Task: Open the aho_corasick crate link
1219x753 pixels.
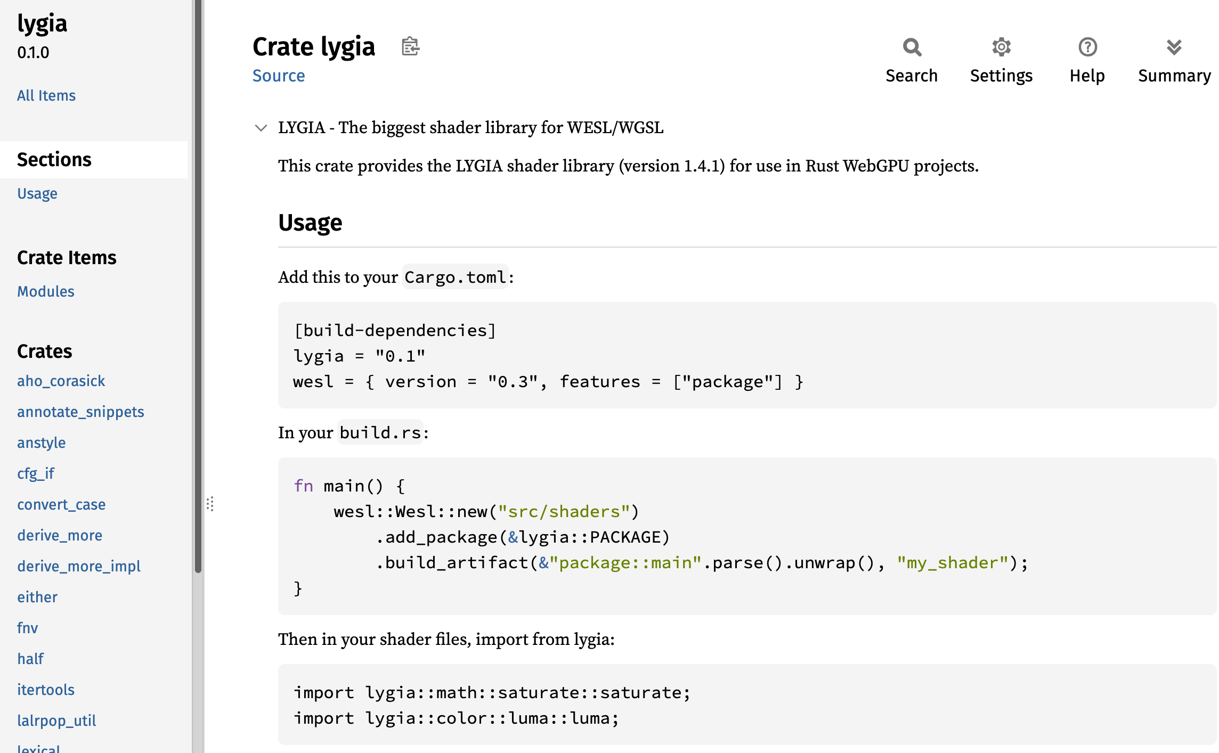Action: point(61,381)
